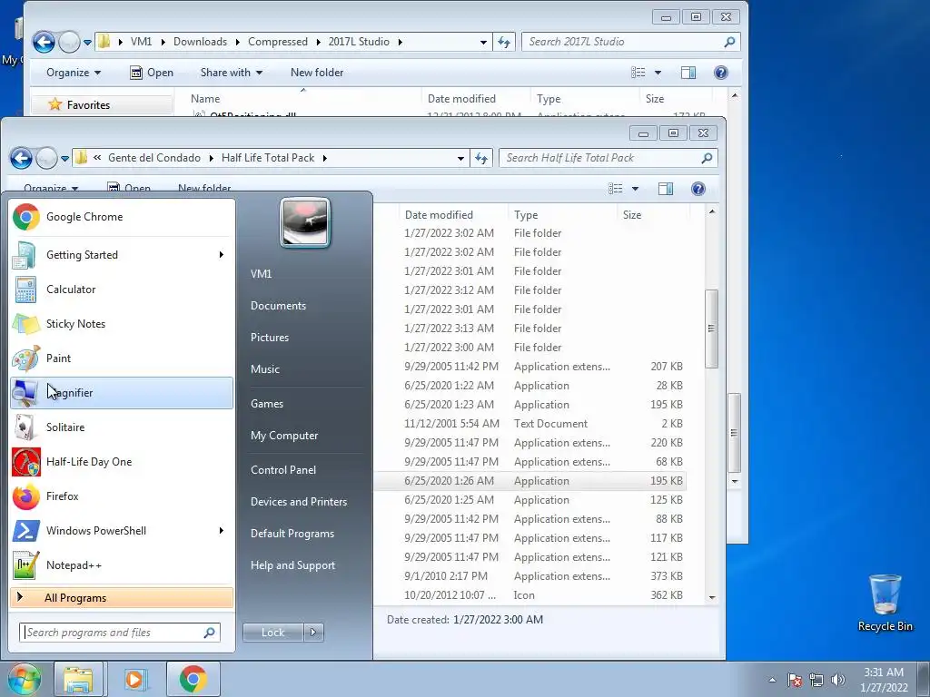930x697 pixels.
Task: Open Action Center flag in tray
Action: coord(795,680)
